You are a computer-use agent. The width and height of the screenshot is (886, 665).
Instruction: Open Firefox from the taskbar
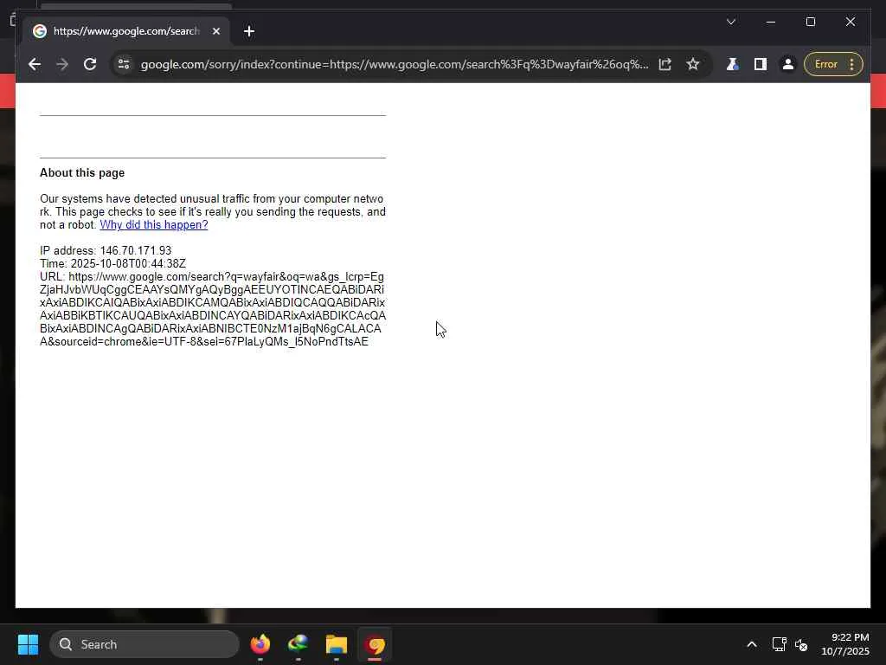(260, 644)
